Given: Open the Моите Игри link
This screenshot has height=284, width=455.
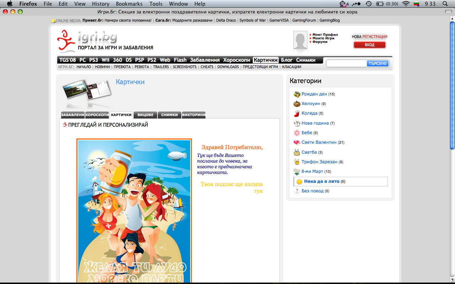Looking at the screenshot, I should (323, 38).
